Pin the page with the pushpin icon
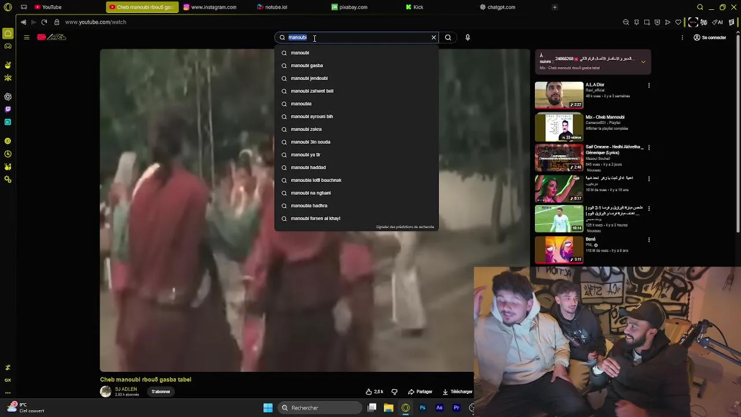 [636, 22]
